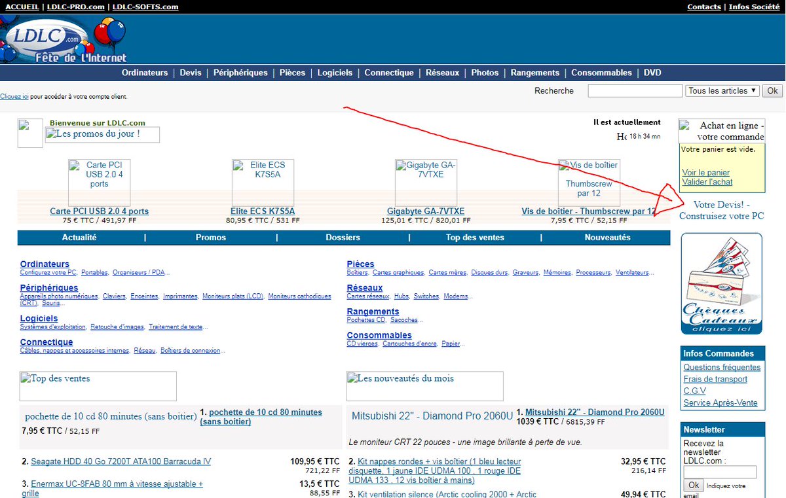This screenshot has width=786, height=498.
Task: Open the Seagate HDD 40 Go product link
Action: point(121,461)
